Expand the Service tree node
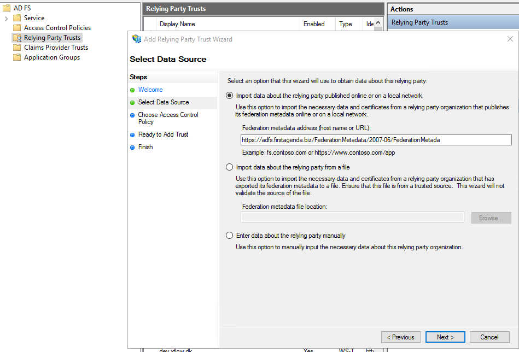 point(6,18)
